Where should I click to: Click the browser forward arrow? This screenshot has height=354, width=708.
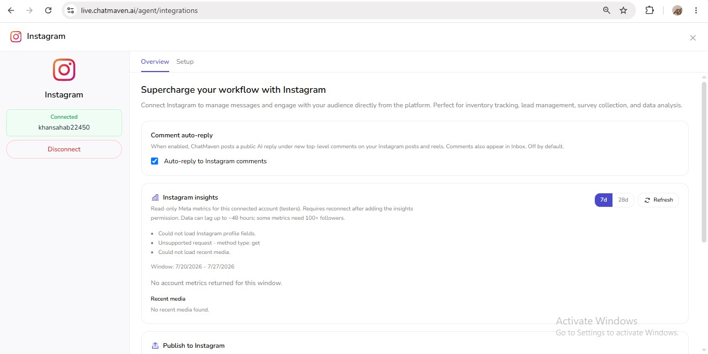pyautogui.click(x=30, y=10)
